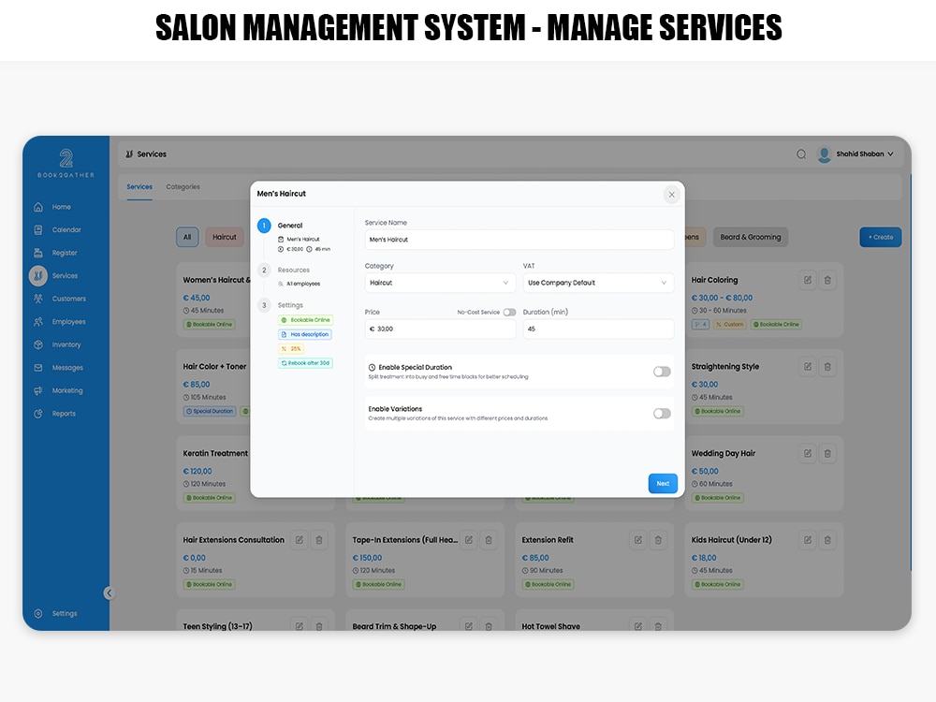Open Employees in the sidebar
Image resolution: width=936 pixels, height=702 pixels.
(x=60, y=322)
